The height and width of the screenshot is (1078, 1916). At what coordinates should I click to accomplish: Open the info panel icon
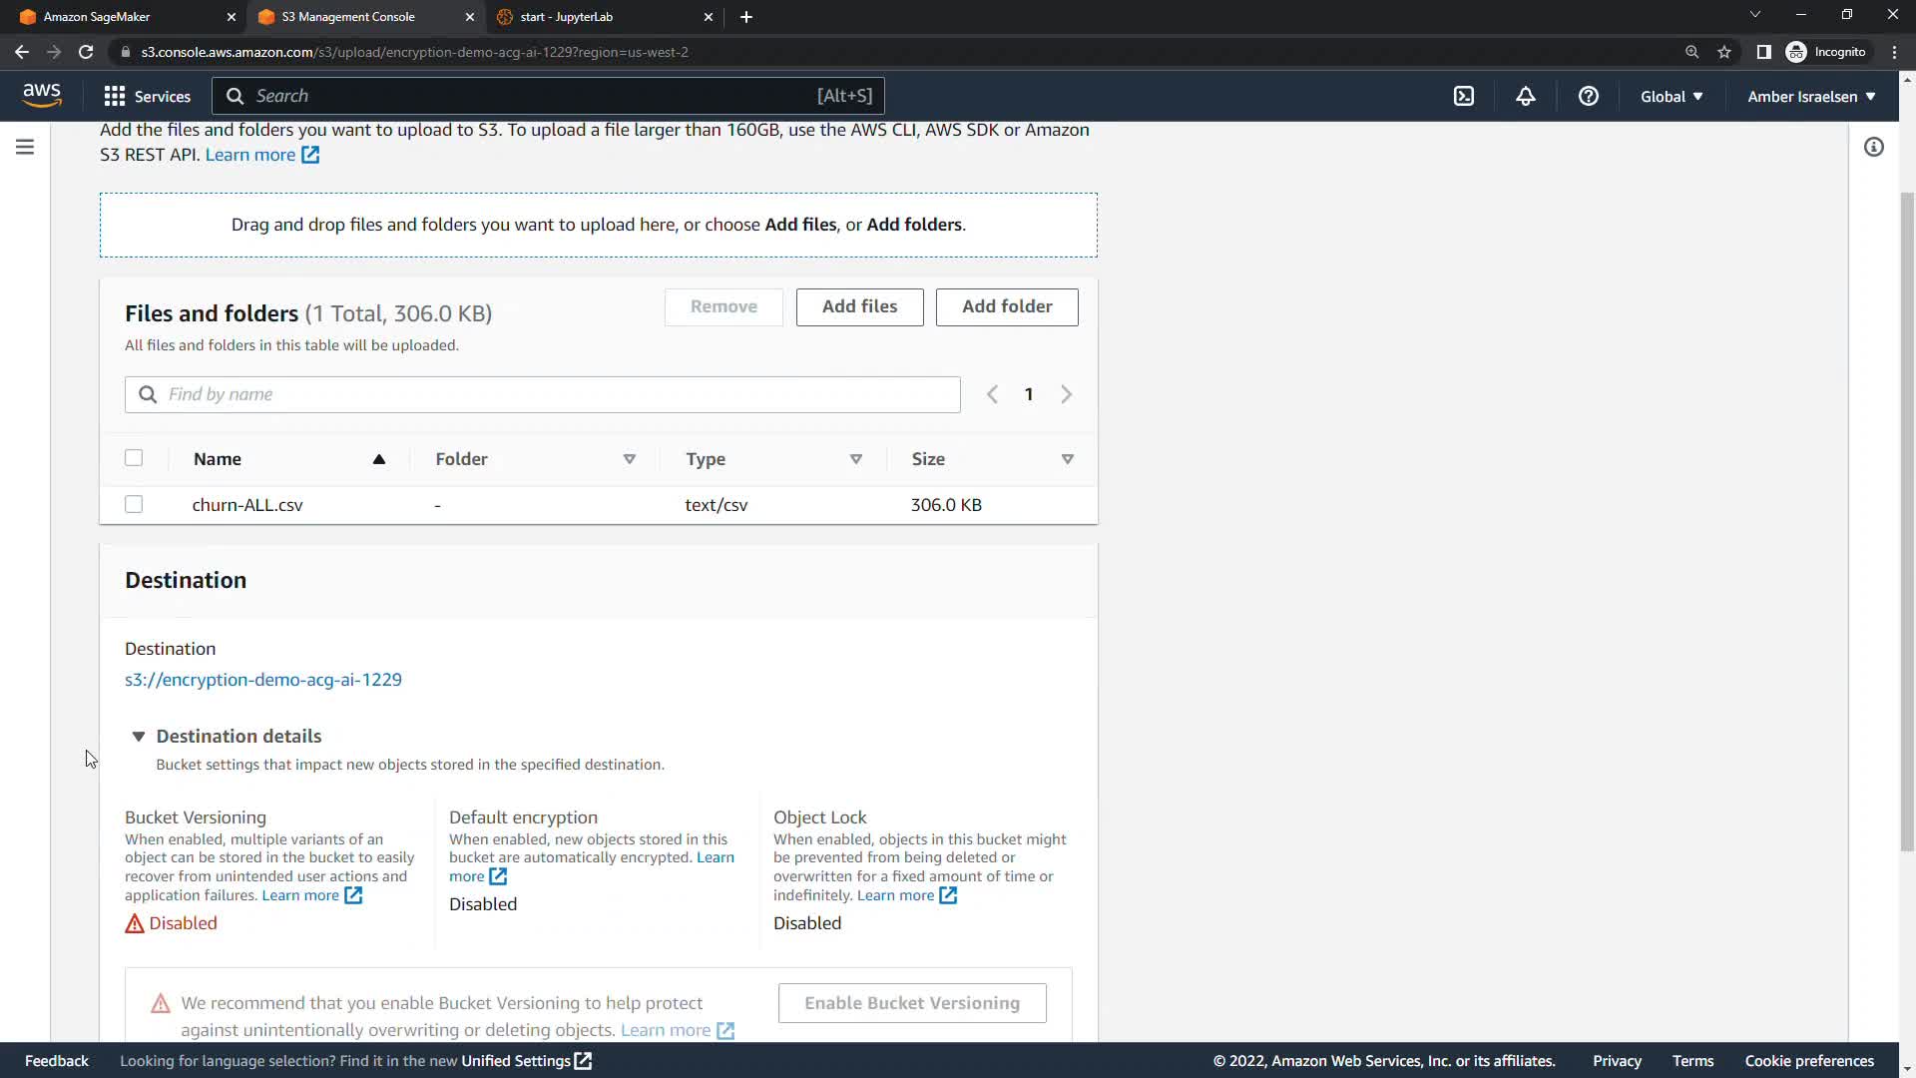[1873, 148]
